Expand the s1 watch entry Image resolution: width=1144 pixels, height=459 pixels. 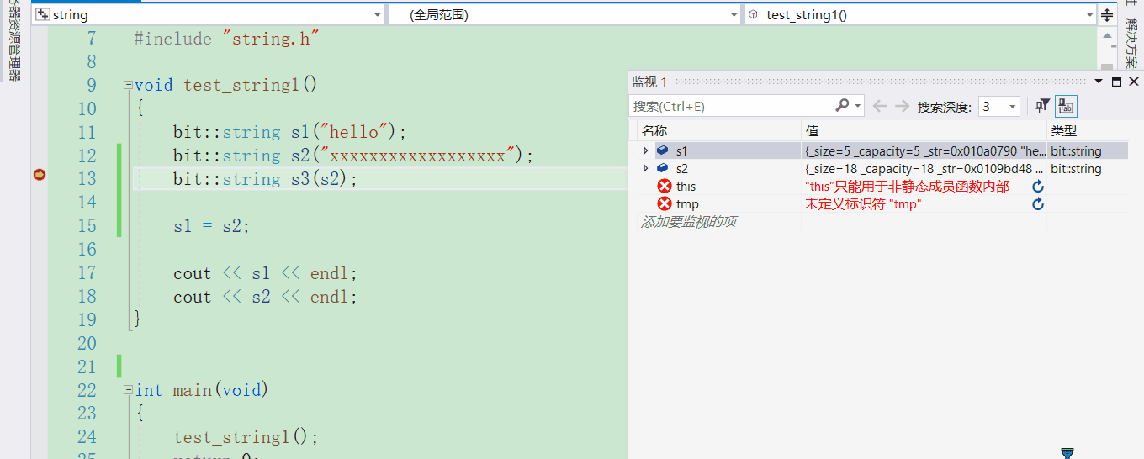point(645,151)
